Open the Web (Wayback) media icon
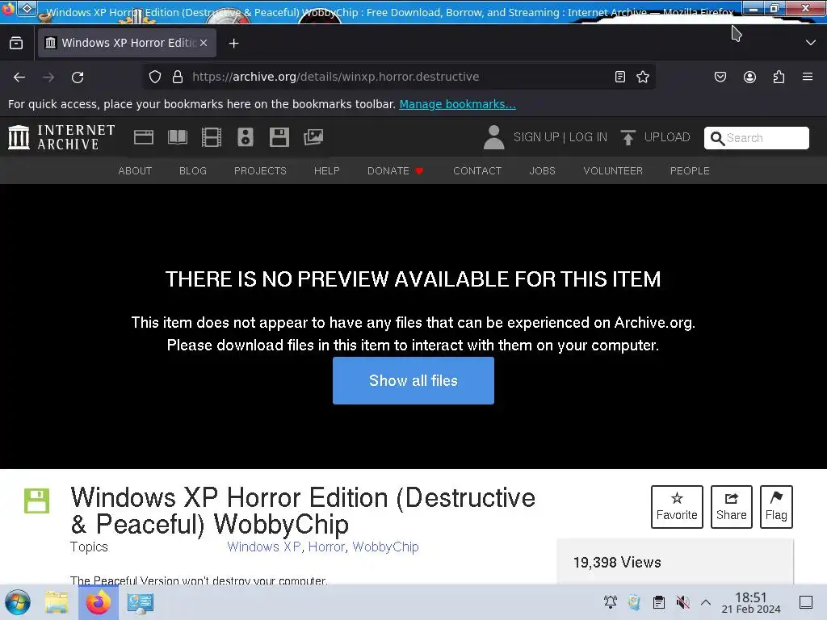This screenshot has height=620, width=827. pyautogui.click(x=144, y=137)
